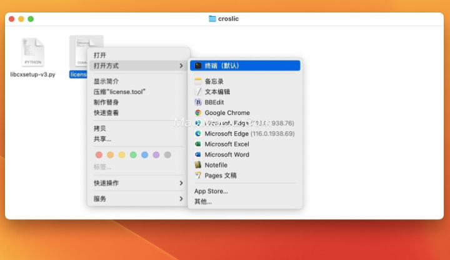Click the highlighted license file name label
This screenshot has width=450, height=260.
pos(78,74)
